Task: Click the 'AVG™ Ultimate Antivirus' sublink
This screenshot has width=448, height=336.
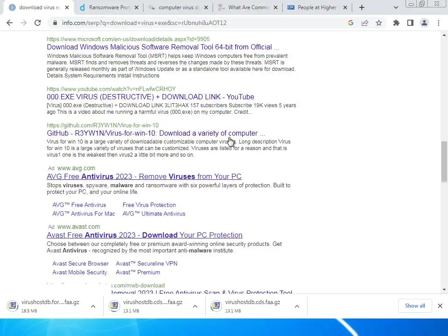Action: pyautogui.click(x=154, y=213)
